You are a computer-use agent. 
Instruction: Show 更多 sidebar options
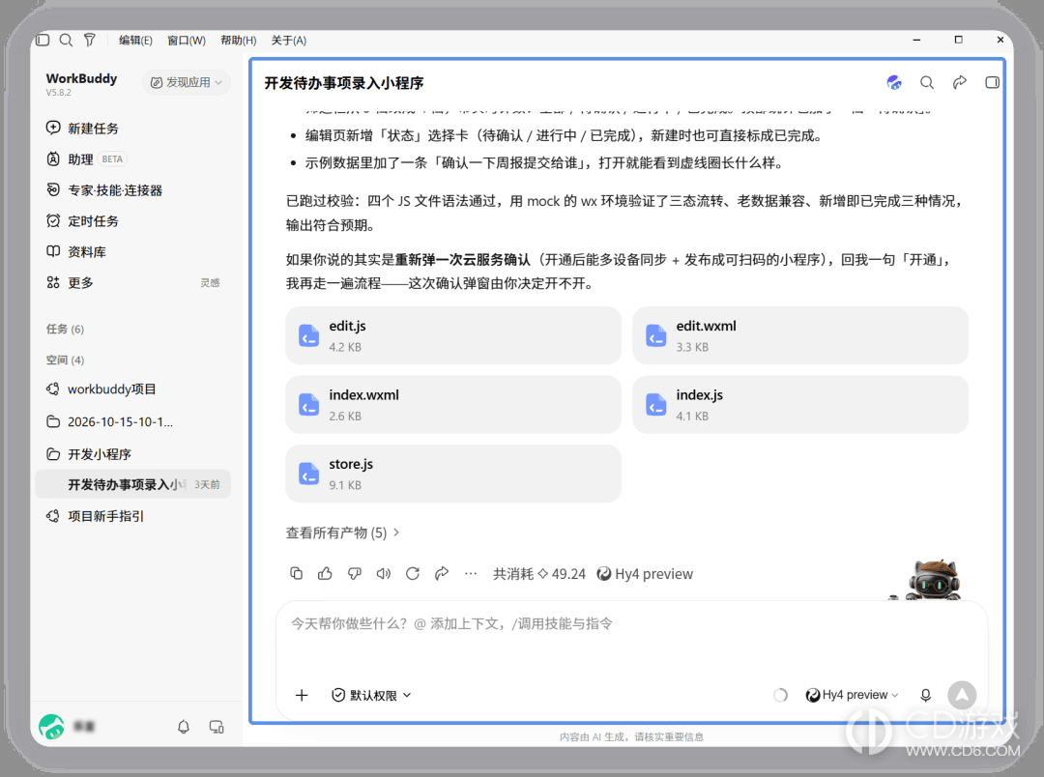pyautogui.click(x=70, y=283)
